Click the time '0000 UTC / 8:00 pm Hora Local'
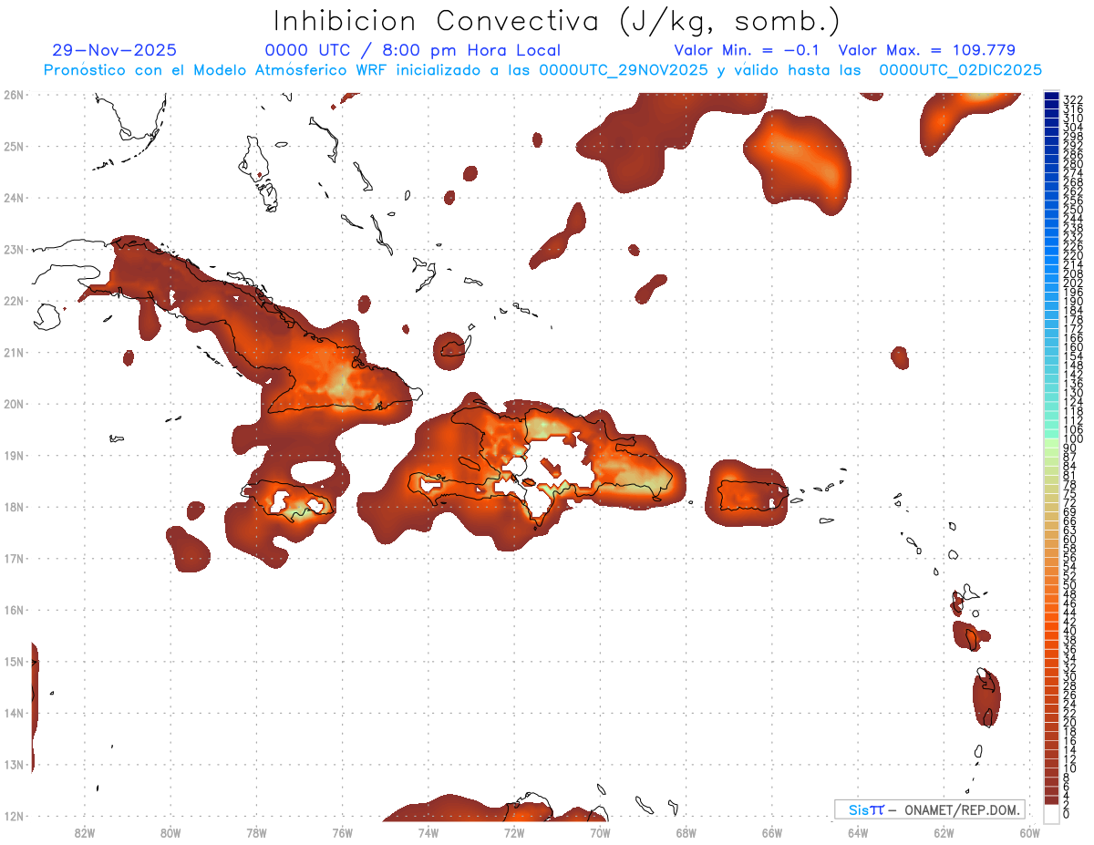 [413, 51]
